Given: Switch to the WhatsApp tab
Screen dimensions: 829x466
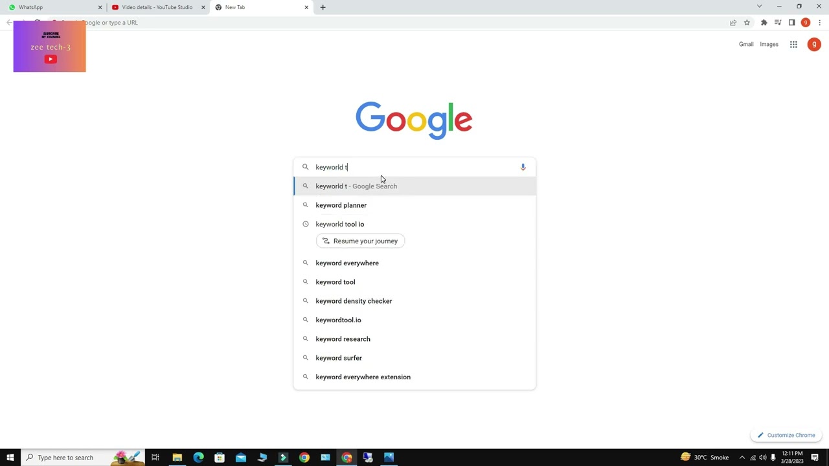Looking at the screenshot, I should pyautogui.click(x=54, y=7).
